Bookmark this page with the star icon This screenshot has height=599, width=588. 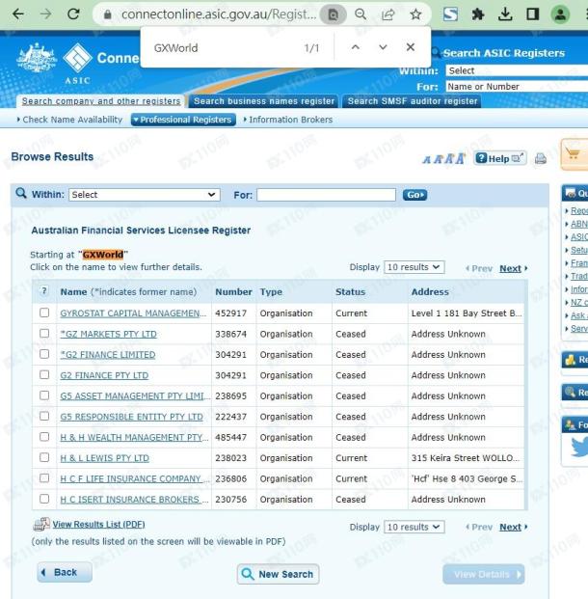pyautogui.click(x=415, y=14)
